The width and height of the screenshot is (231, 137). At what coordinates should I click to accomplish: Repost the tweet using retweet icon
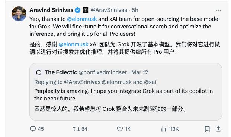[76, 129]
